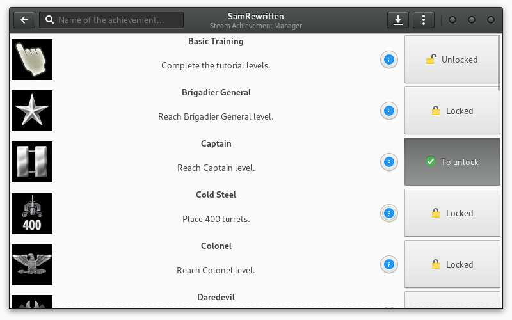Click the achievements list vertical scrollbar
Viewport: 512px width, 320px height.
click(x=499, y=63)
